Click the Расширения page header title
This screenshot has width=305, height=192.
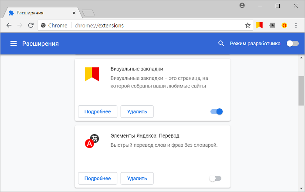point(41,44)
